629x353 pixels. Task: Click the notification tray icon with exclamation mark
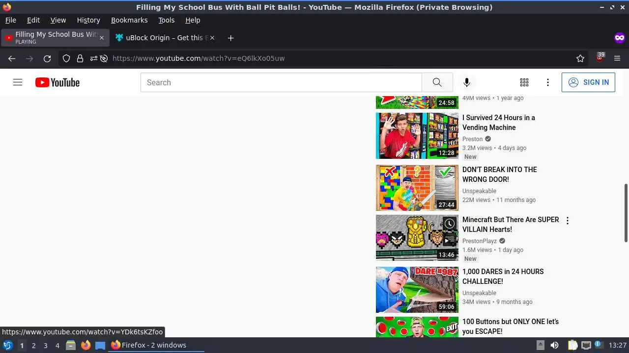pyautogui.click(x=599, y=345)
